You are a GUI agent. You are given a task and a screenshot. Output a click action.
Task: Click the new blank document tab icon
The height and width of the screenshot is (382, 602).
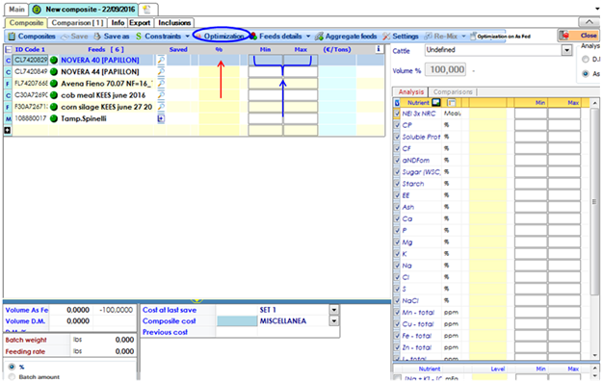pyautogui.click(x=147, y=10)
